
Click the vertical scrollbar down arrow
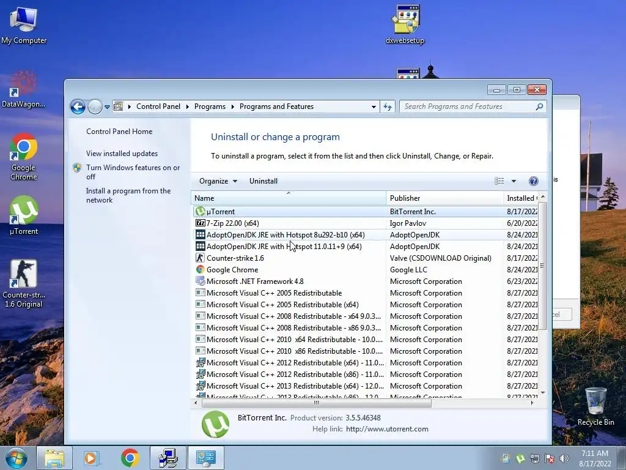point(543,393)
